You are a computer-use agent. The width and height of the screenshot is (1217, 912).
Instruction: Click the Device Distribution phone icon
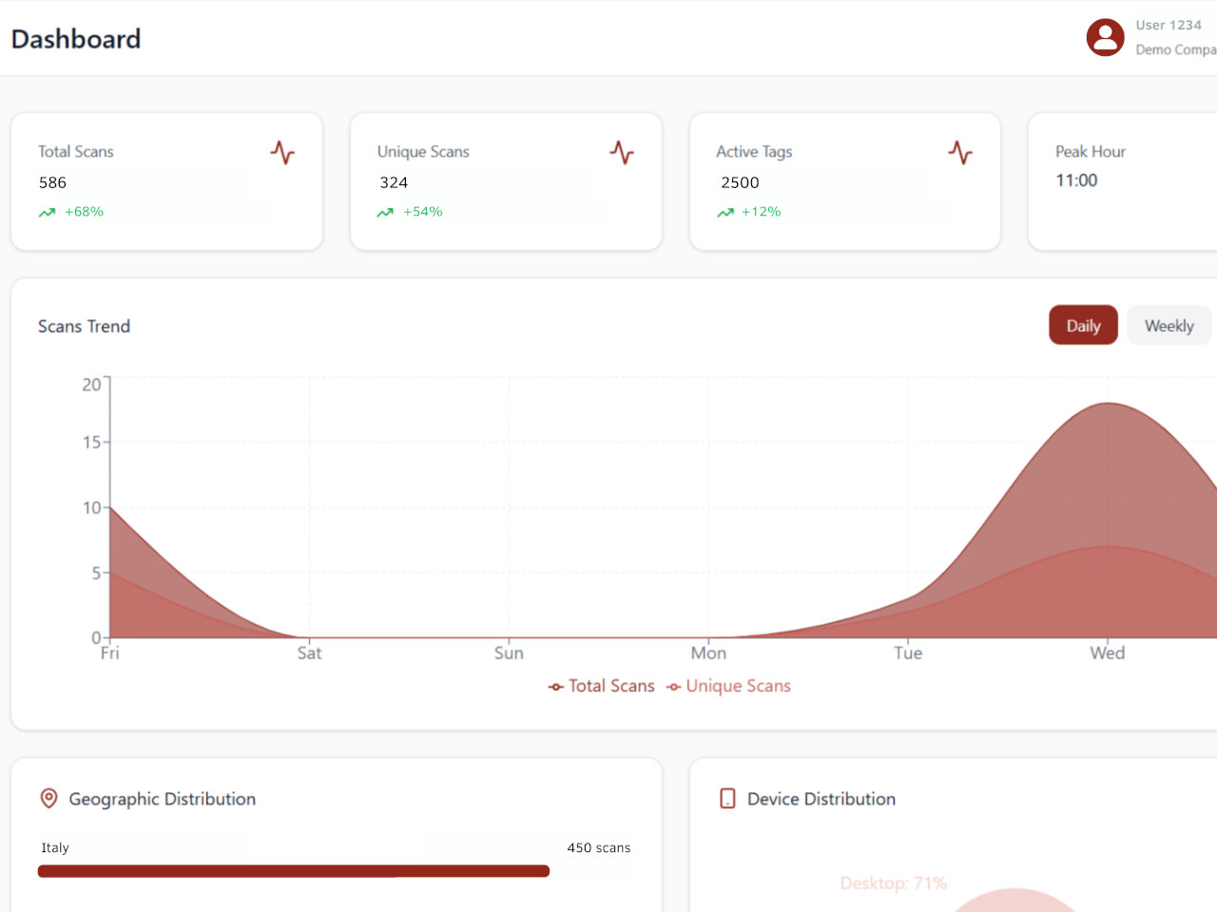coord(727,799)
